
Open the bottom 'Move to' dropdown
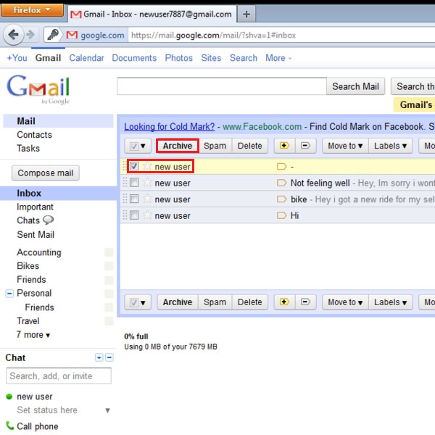(345, 302)
